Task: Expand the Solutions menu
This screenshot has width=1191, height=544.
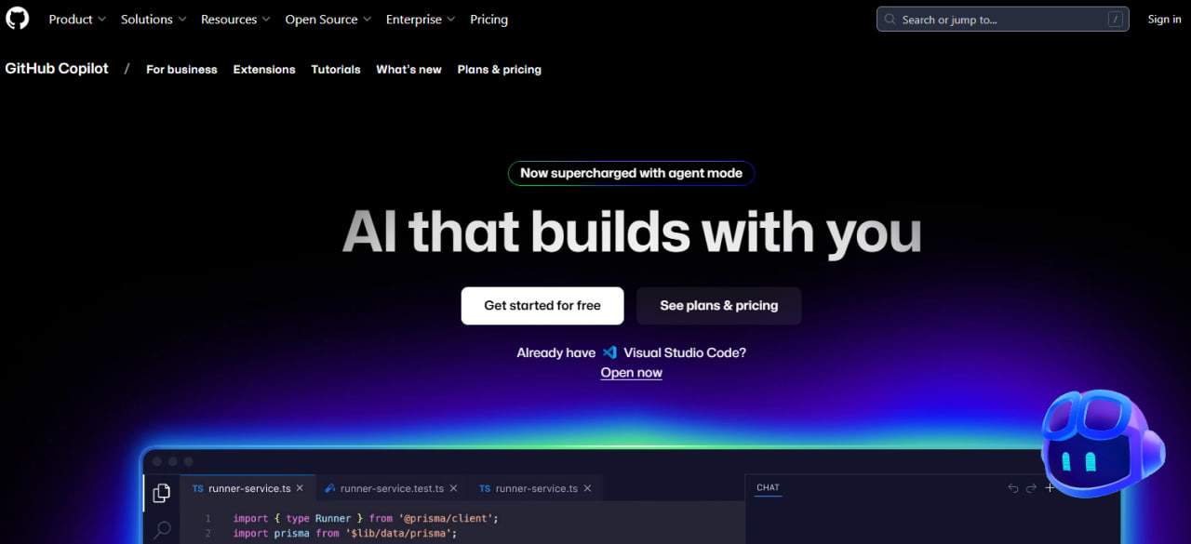Action: 154,20
